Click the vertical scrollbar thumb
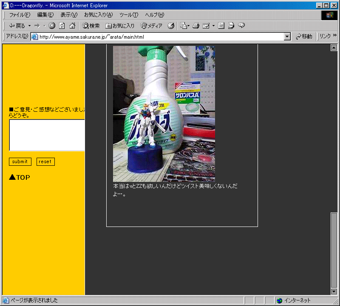340x306 pixels. 334,250
